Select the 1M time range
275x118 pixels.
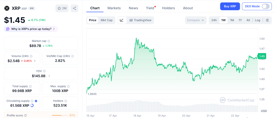point(232,20)
